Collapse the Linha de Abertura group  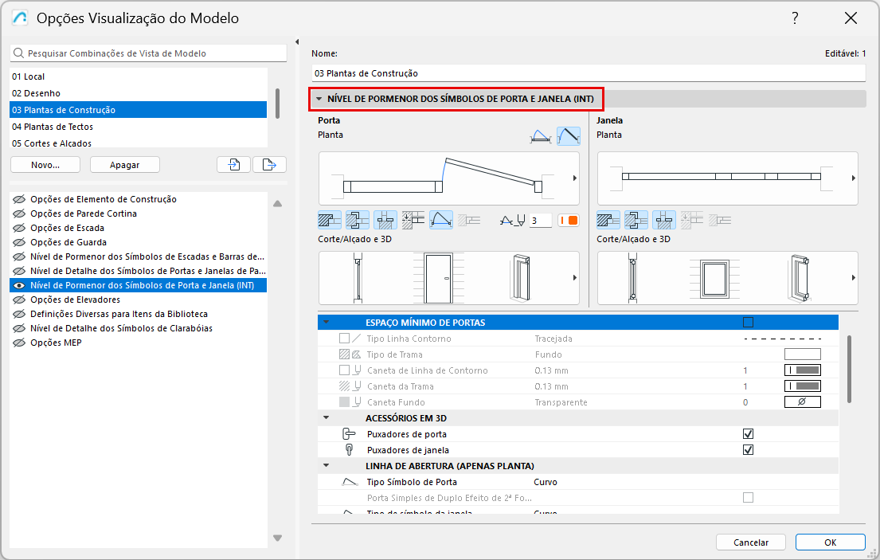[x=326, y=466]
